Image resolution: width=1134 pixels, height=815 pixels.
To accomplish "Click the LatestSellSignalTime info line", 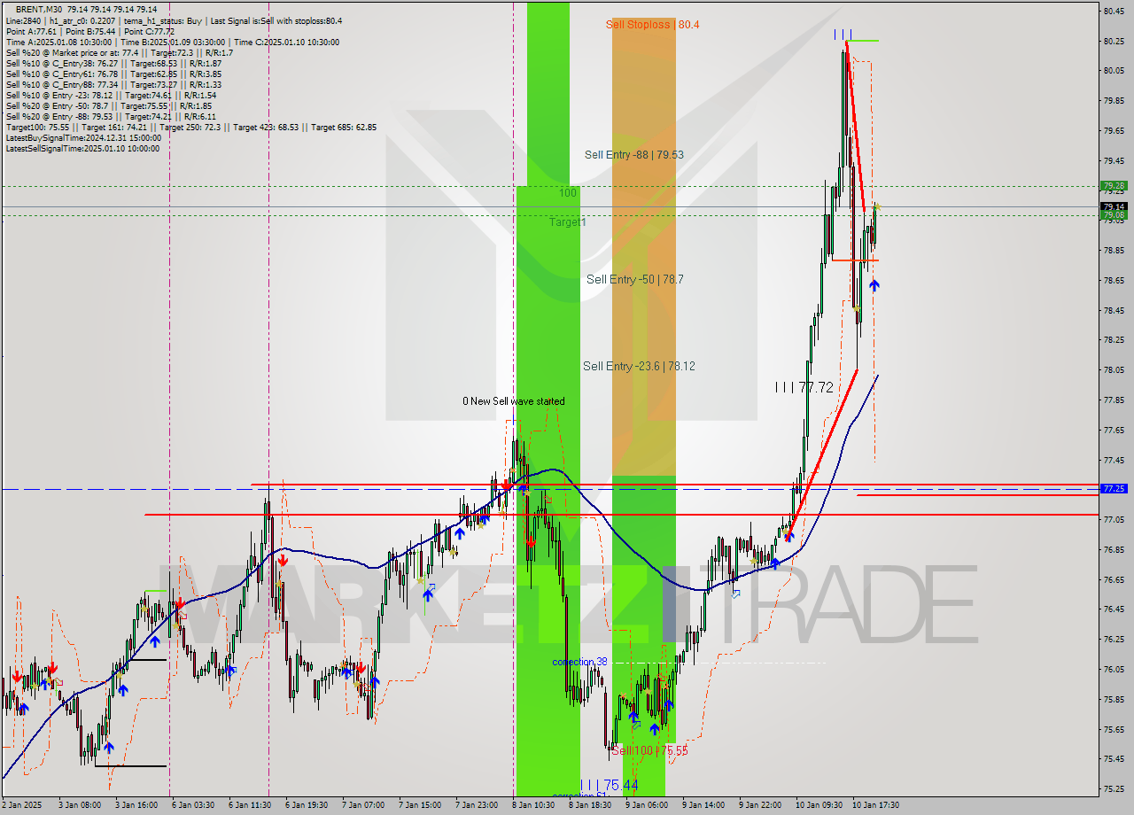I will [82, 148].
